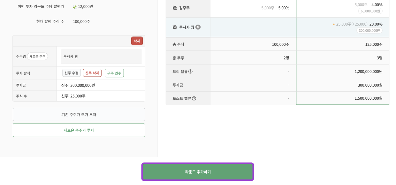The height and width of the screenshot is (185, 396).
Task: Select the green 구주 인수 option
Action: [114, 73]
